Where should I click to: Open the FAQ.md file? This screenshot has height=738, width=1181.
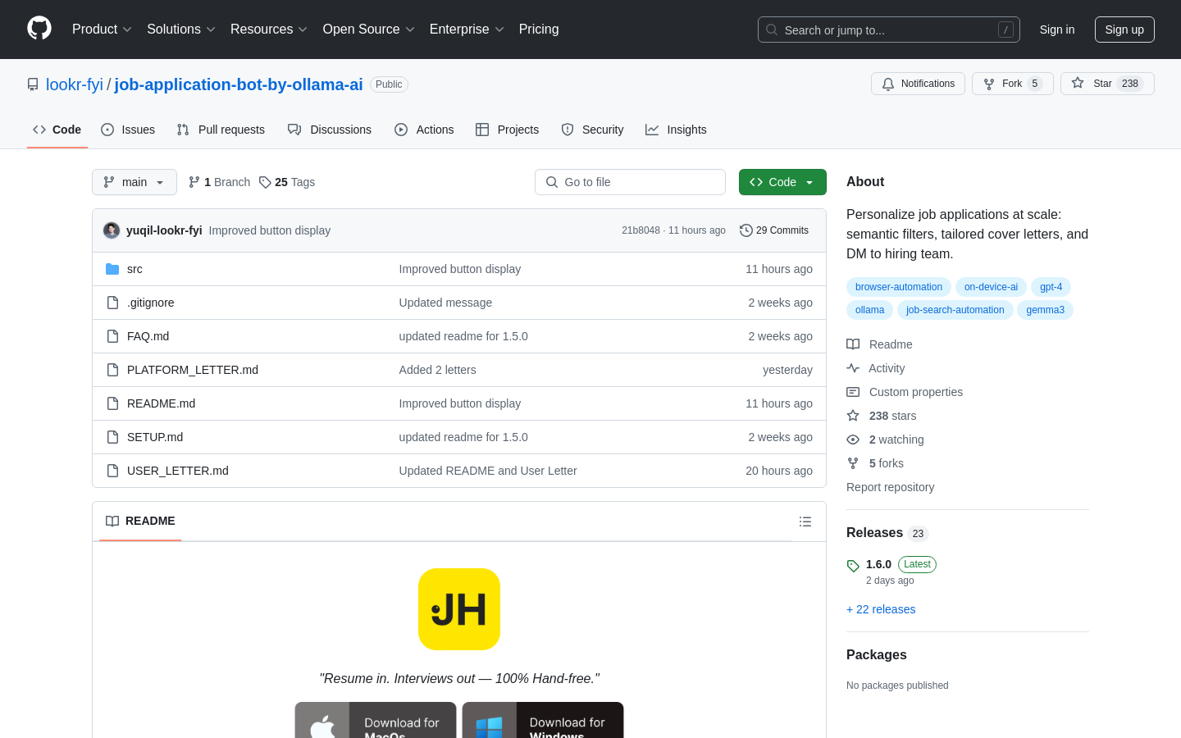148,336
